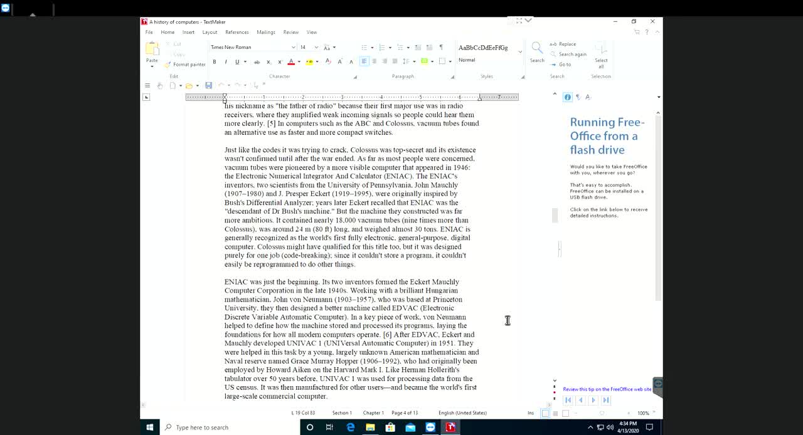
Task: Click the document vertical scrollbar thumb
Action: [x=555, y=215]
